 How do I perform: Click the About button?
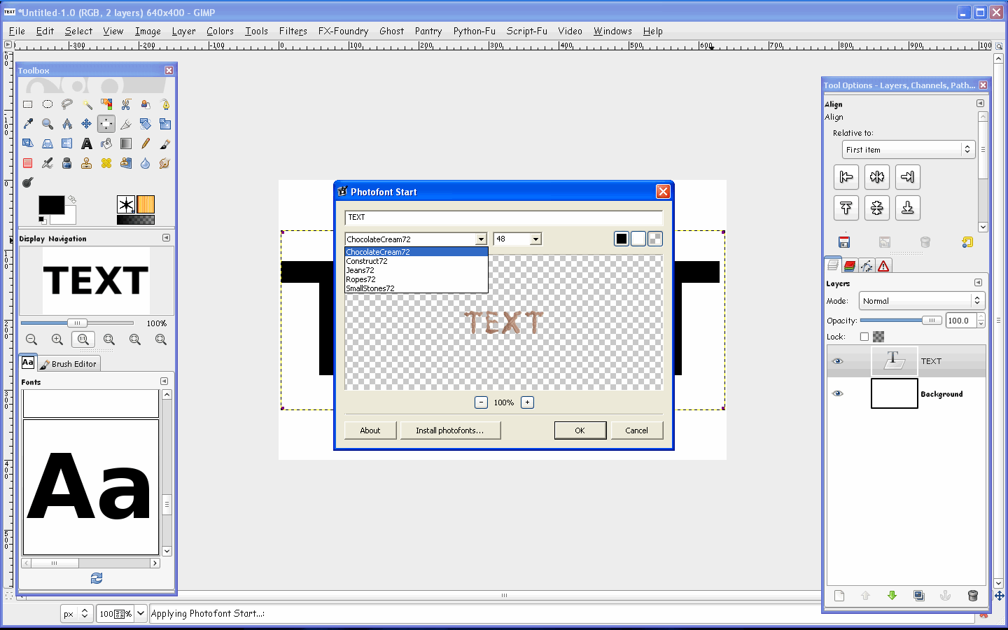(370, 430)
